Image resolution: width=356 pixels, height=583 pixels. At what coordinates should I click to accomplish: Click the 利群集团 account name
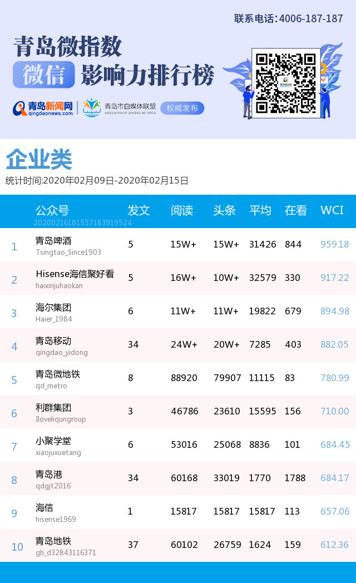pos(53,408)
